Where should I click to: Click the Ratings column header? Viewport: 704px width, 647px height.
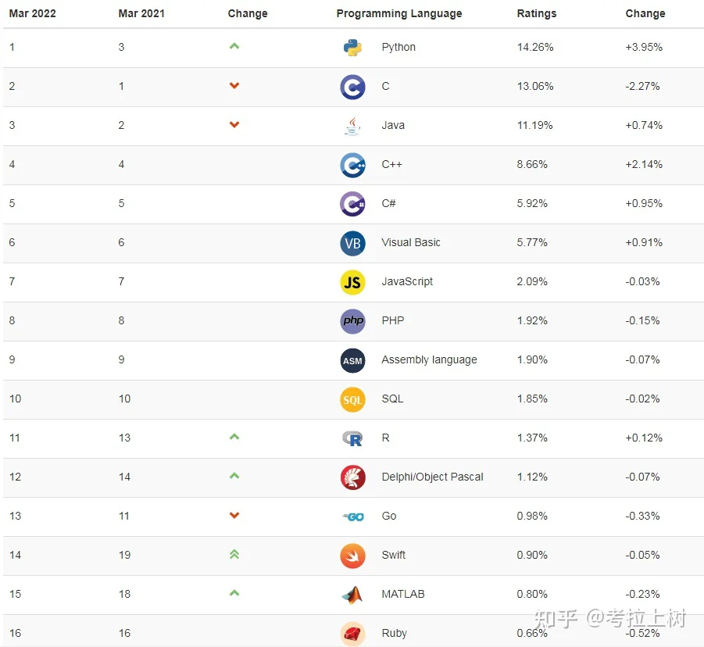point(537,13)
